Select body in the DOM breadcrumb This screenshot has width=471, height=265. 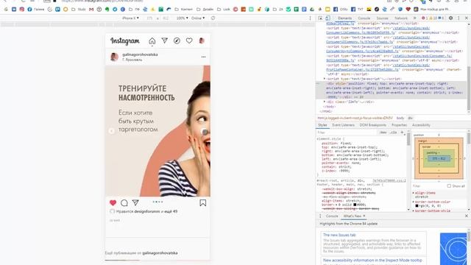(400, 118)
